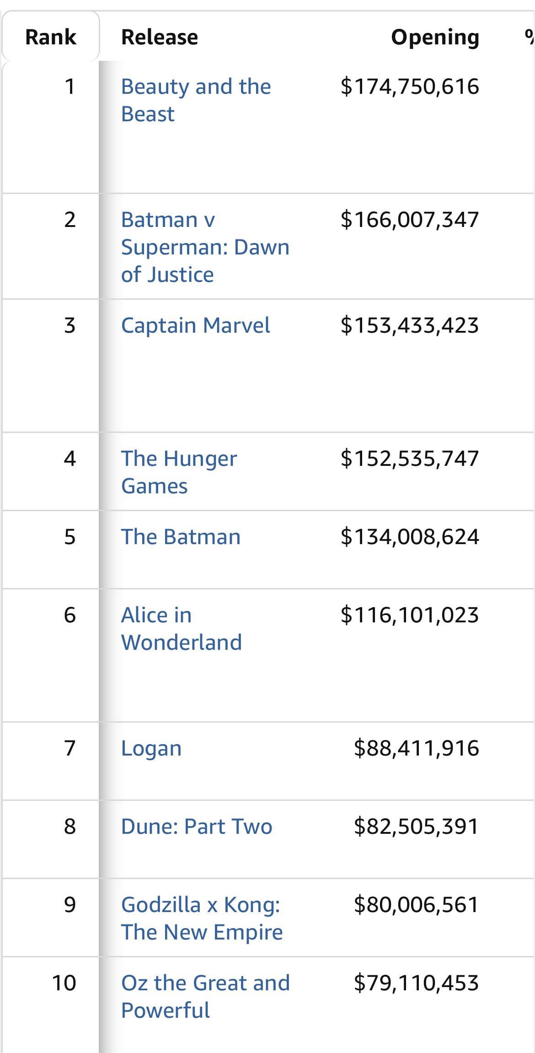Viewport: 535px width, 1053px height.
Task: Click rank number 10 cell
Action: point(64,983)
